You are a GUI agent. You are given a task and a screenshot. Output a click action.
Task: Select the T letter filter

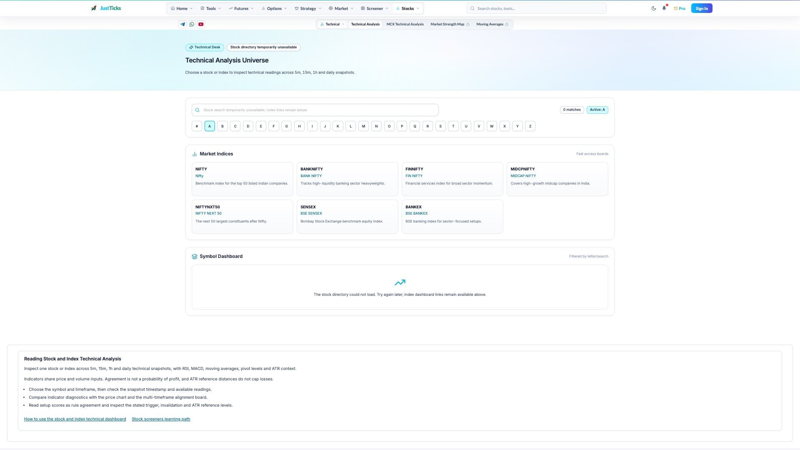pos(453,126)
